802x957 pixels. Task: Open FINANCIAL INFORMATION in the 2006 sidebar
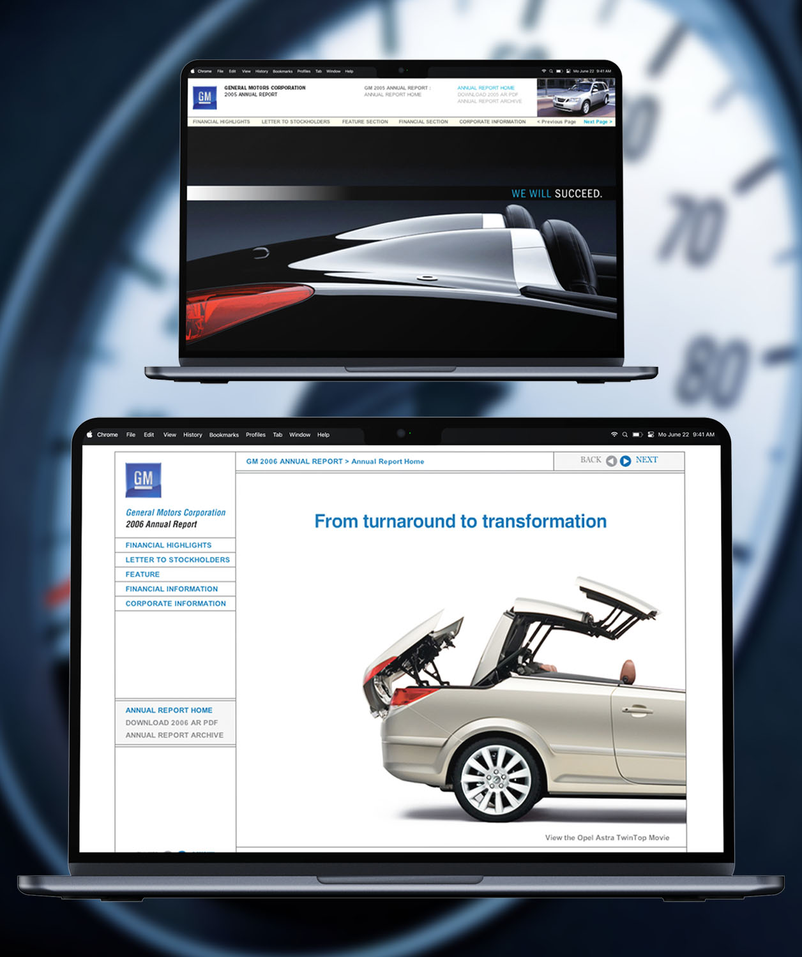[x=172, y=589]
